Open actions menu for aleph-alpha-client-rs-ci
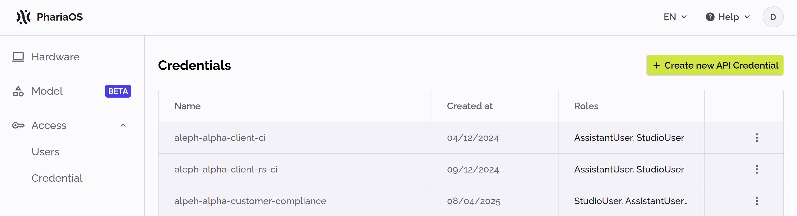Viewport: 797px width, 216px height. pos(756,169)
